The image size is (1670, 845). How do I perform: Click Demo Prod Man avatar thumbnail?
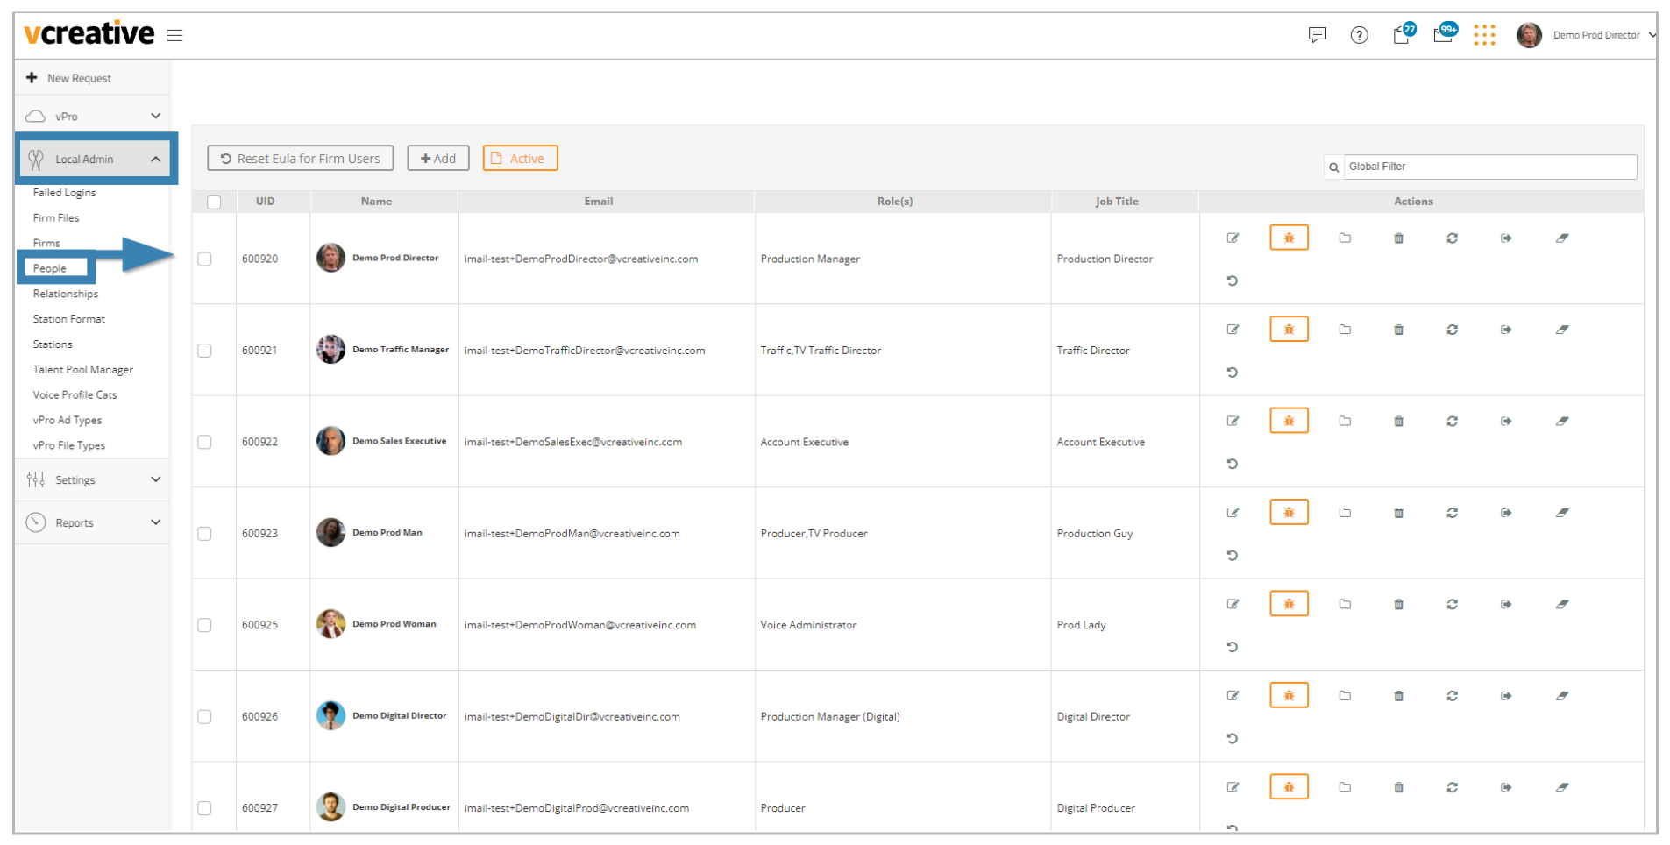click(330, 532)
